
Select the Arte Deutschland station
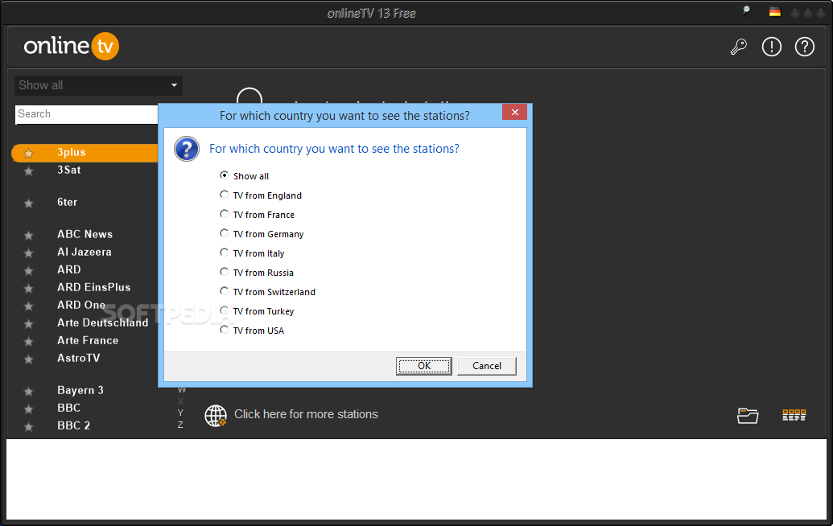(x=103, y=323)
